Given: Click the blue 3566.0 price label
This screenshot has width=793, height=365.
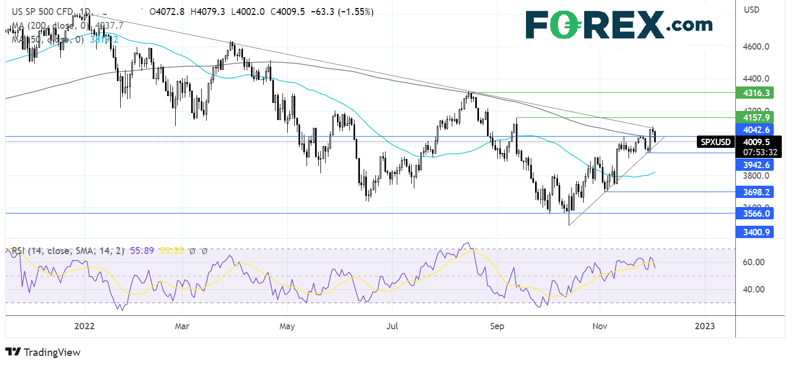Looking at the screenshot, I should tap(754, 213).
